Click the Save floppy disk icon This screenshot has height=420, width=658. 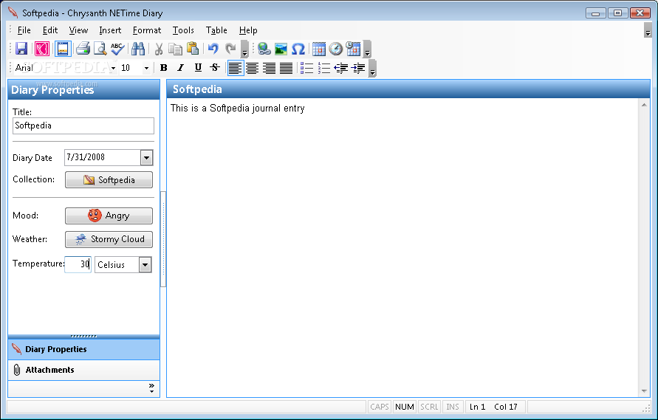pos(21,49)
